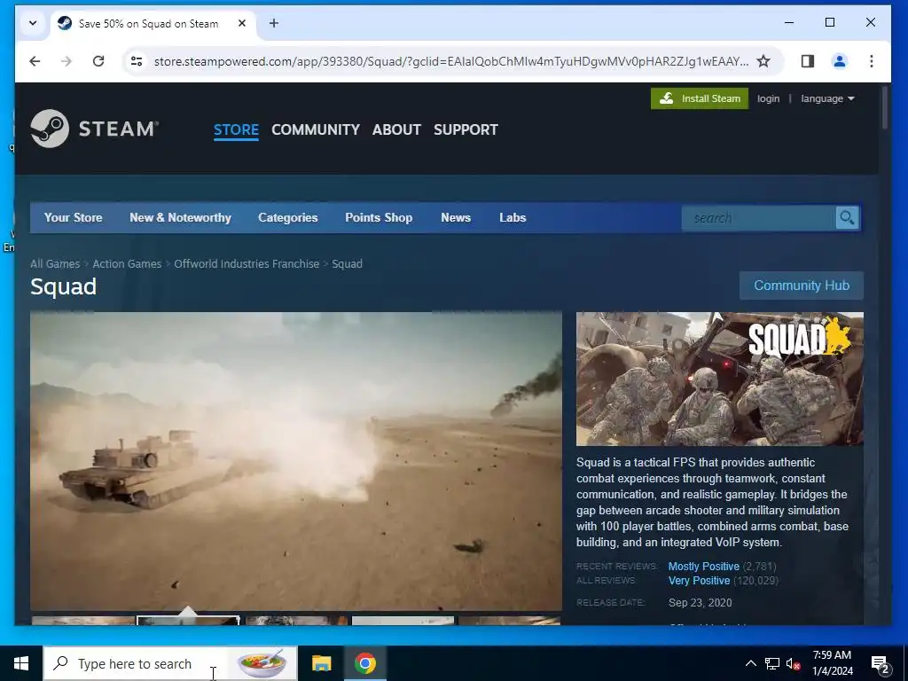The image size is (908, 681).
Task: Click the page vertical scrollbar
Action: tap(884, 107)
